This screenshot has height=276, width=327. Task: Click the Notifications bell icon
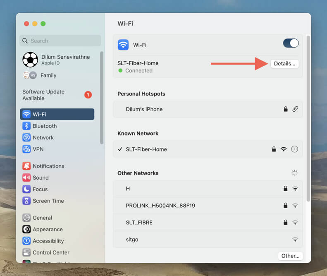[x=26, y=166]
